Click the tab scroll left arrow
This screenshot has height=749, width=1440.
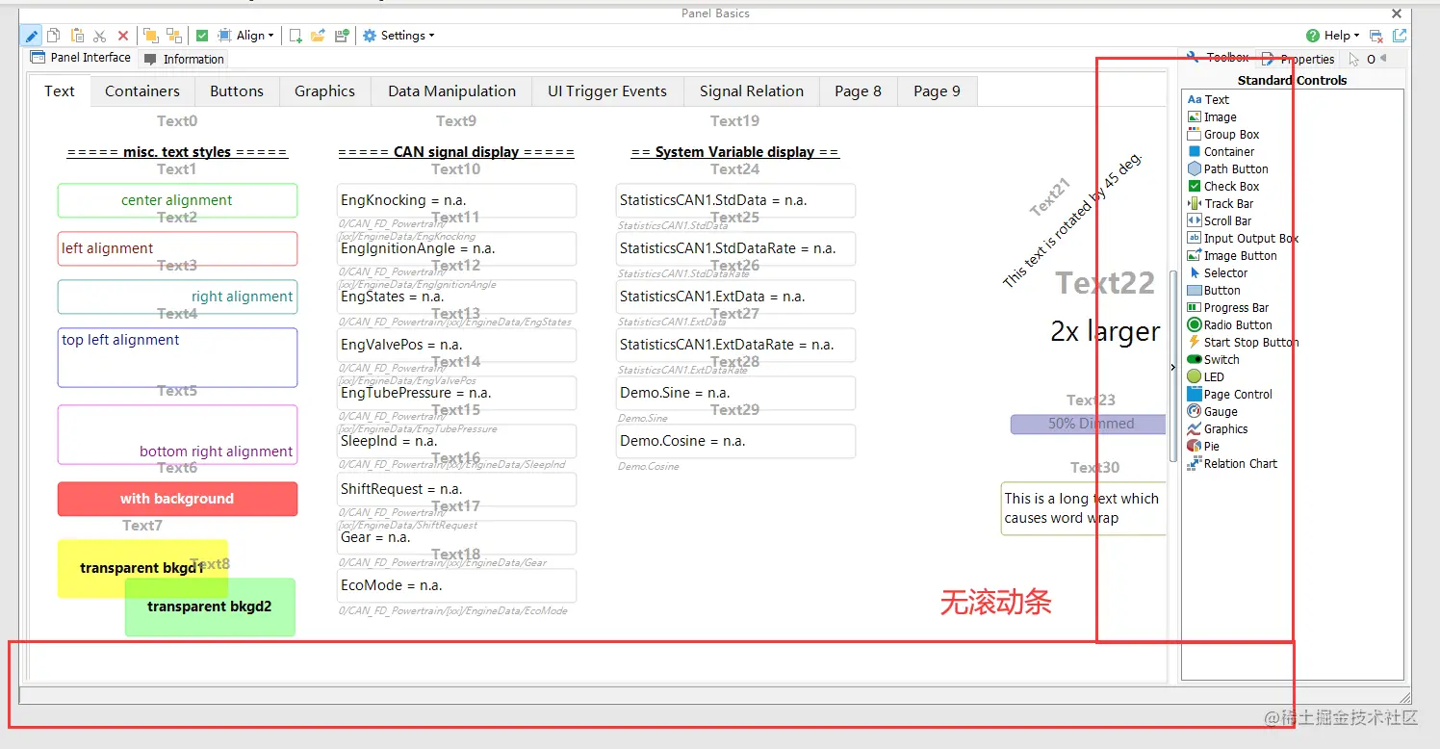point(1383,58)
